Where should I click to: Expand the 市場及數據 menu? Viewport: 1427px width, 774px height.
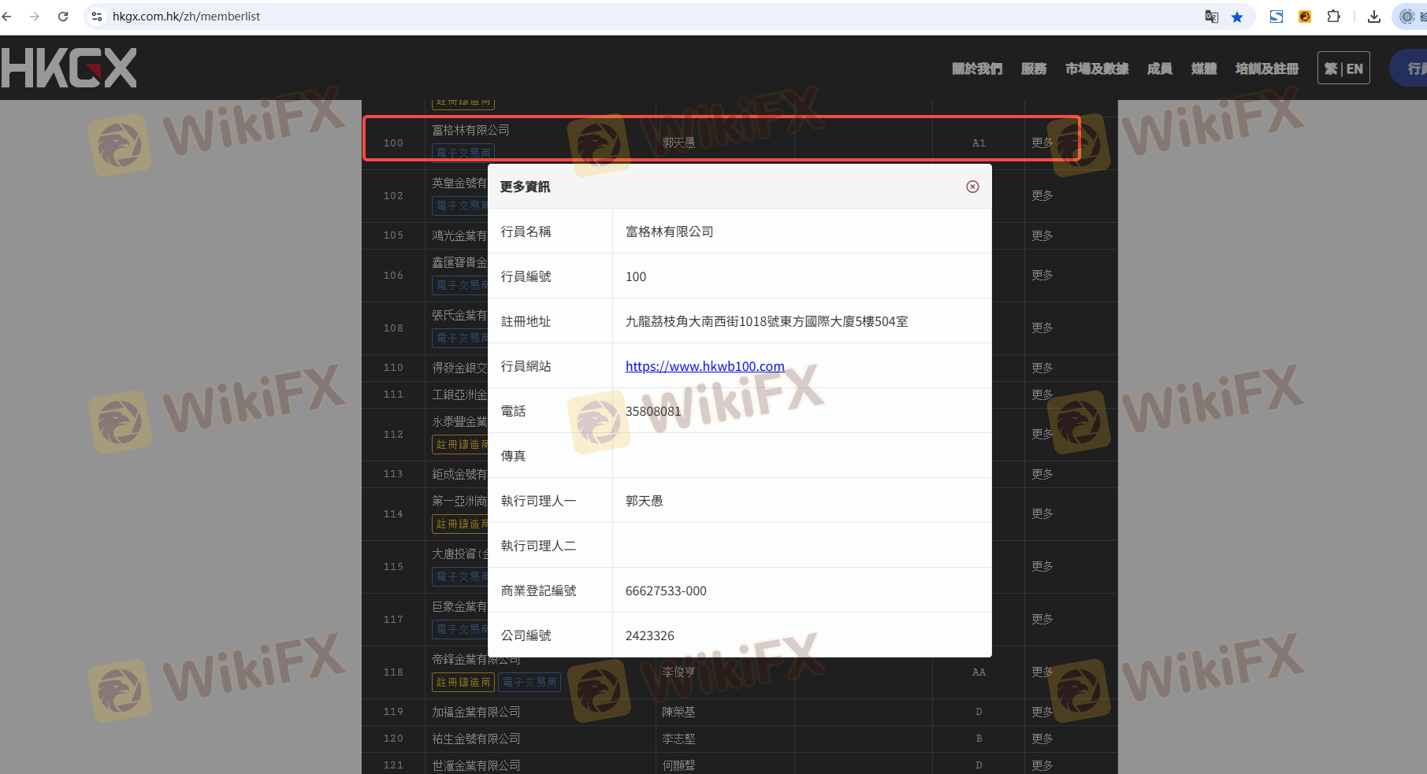1096,69
